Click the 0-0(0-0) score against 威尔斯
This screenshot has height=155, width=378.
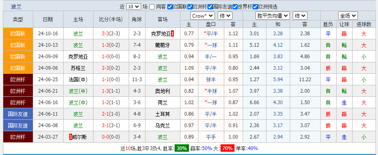[x=111, y=137]
